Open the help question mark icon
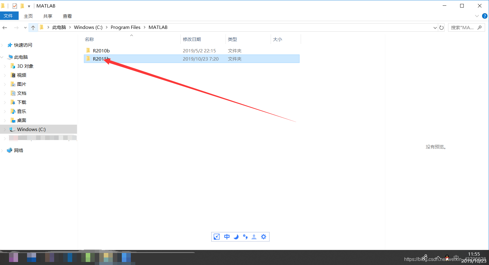Image resolution: width=489 pixels, height=265 pixels. click(x=485, y=16)
